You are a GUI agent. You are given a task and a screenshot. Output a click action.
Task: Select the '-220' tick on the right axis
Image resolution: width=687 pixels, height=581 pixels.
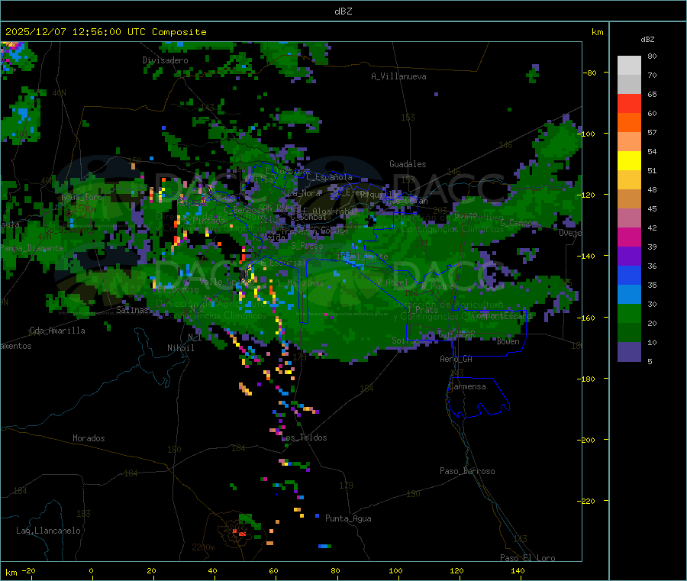588,501
